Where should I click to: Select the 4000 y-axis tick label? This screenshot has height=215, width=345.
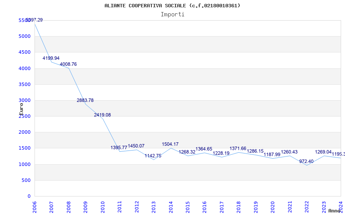coord(25,68)
